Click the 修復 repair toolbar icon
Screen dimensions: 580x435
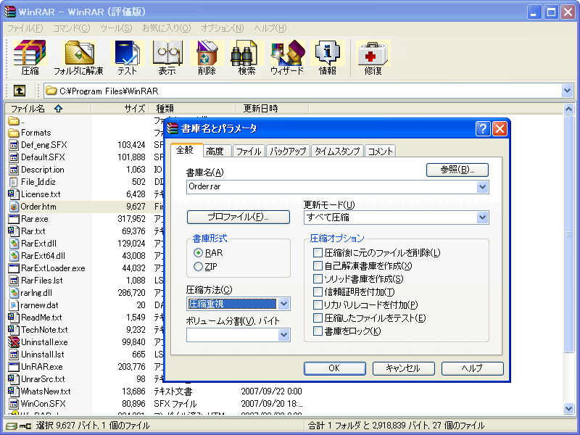373,58
